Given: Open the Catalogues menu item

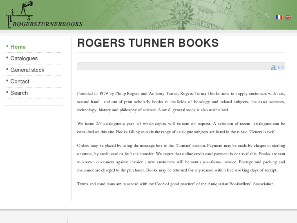Looking at the screenshot, I should coord(24,58).
